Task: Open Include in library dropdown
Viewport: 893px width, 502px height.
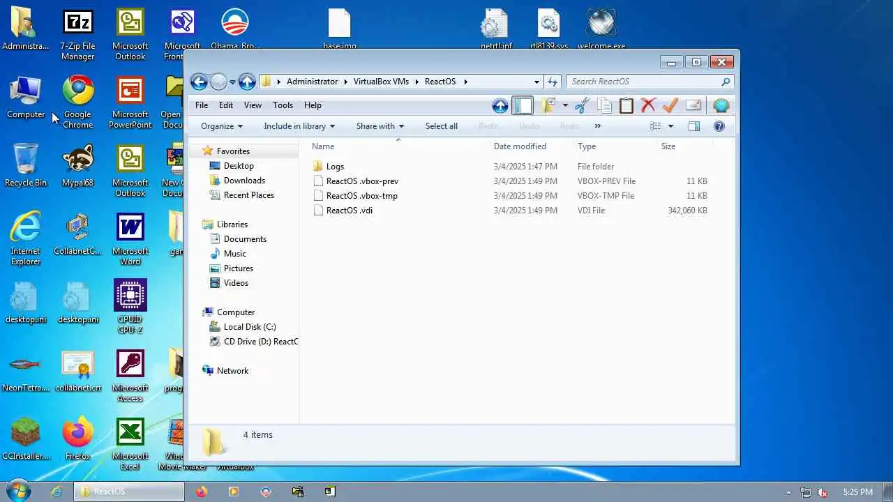Action: tap(299, 126)
